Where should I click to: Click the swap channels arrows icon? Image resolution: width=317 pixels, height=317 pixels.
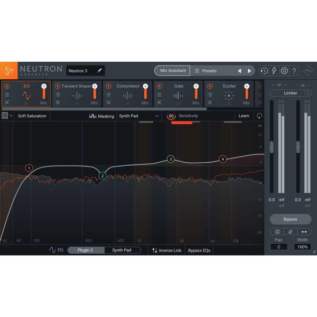pyautogui.click(x=304, y=232)
